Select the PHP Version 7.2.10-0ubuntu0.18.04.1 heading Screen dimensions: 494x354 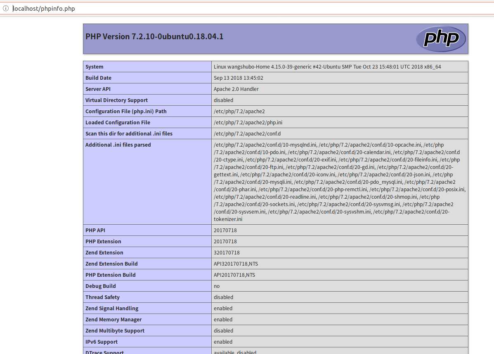click(154, 37)
